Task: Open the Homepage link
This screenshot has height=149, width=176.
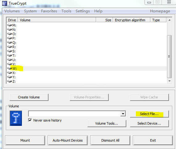Action: (x=160, y=11)
